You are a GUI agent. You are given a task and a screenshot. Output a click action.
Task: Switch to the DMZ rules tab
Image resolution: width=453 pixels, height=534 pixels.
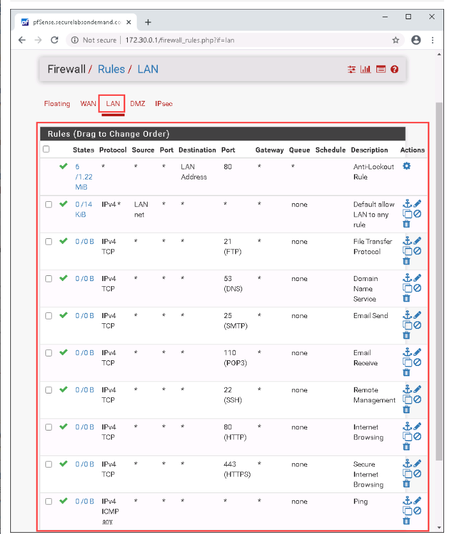[x=137, y=103]
